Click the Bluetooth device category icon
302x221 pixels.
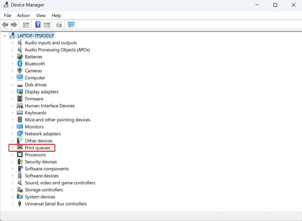pos(20,64)
